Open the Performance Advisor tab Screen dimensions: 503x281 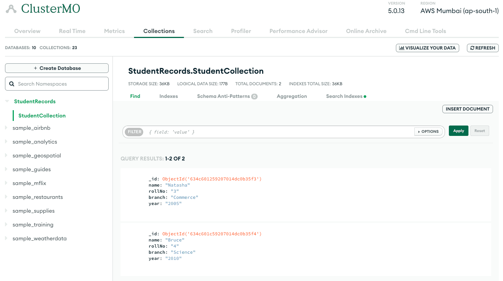pos(298,31)
